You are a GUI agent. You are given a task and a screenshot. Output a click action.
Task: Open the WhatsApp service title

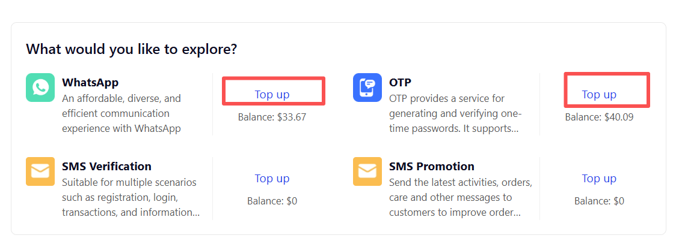tap(90, 83)
